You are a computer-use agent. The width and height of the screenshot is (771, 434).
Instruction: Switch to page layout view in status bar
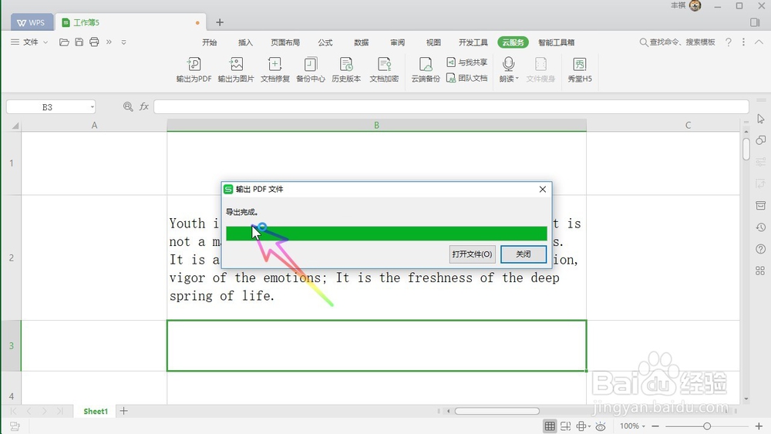point(565,426)
